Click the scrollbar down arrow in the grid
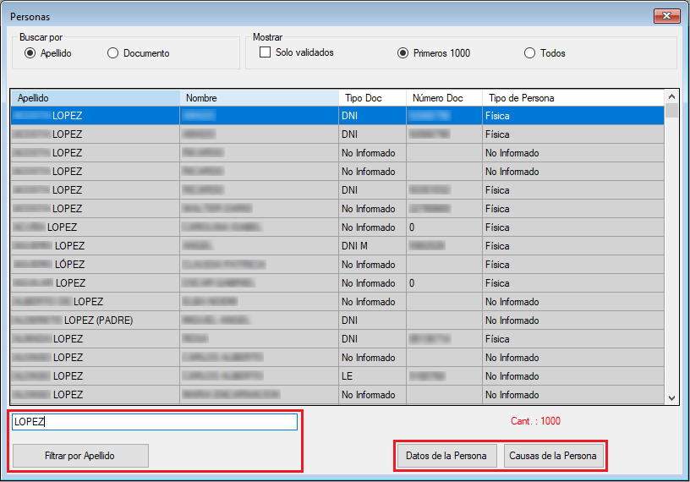 click(x=672, y=397)
